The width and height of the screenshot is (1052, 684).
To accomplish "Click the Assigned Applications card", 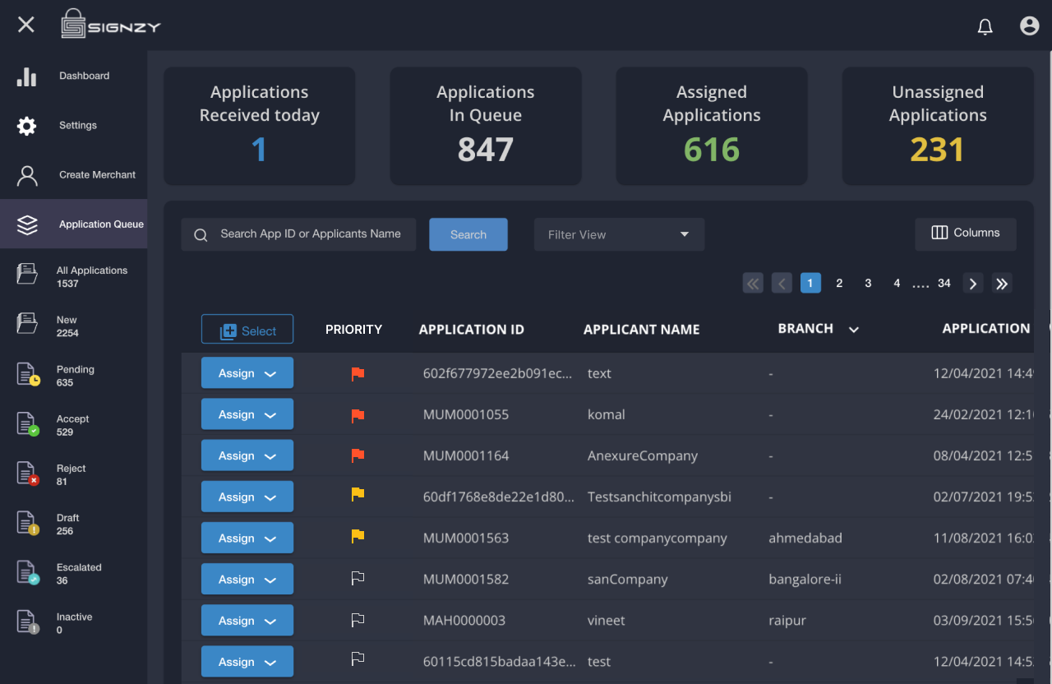I will [712, 126].
